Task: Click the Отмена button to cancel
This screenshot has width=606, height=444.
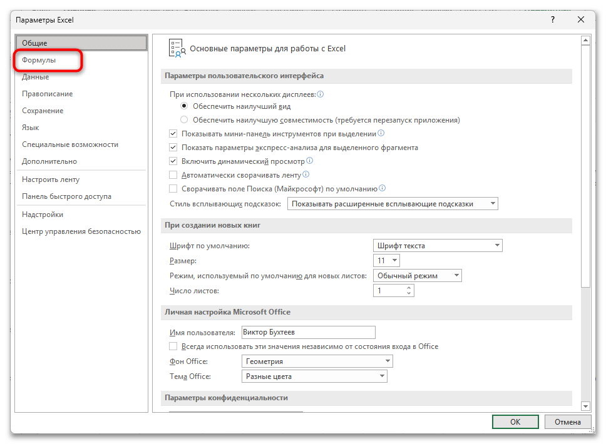Action: pyautogui.click(x=567, y=421)
